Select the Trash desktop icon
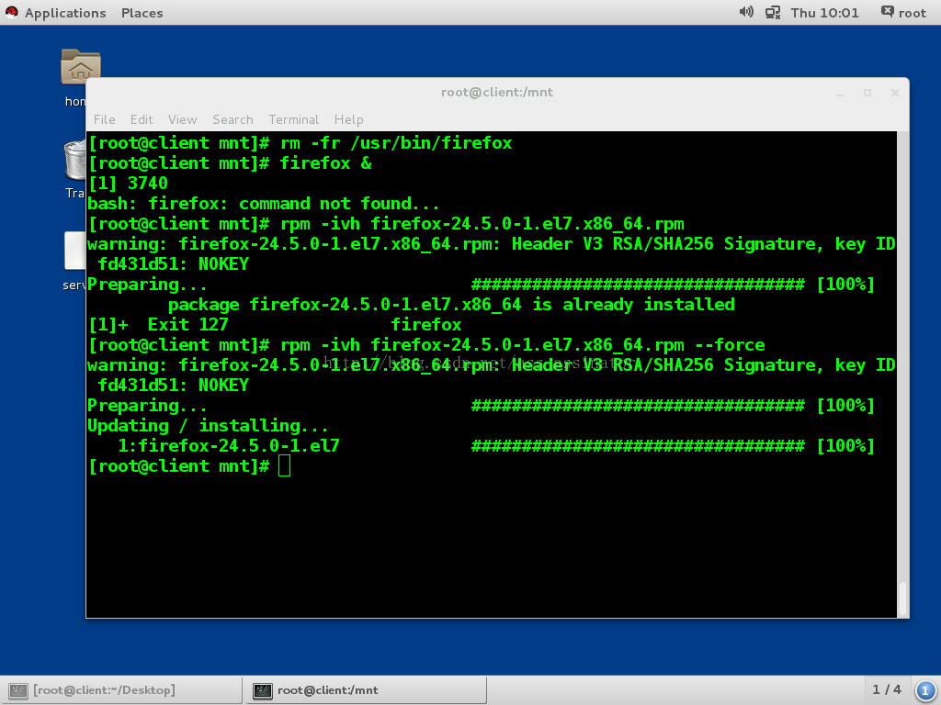941x705 pixels. (x=75, y=169)
